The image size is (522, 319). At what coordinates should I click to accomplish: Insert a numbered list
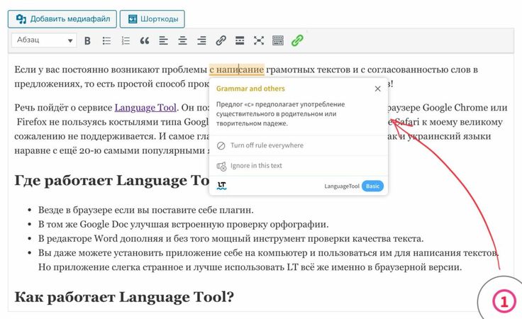(126, 40)
